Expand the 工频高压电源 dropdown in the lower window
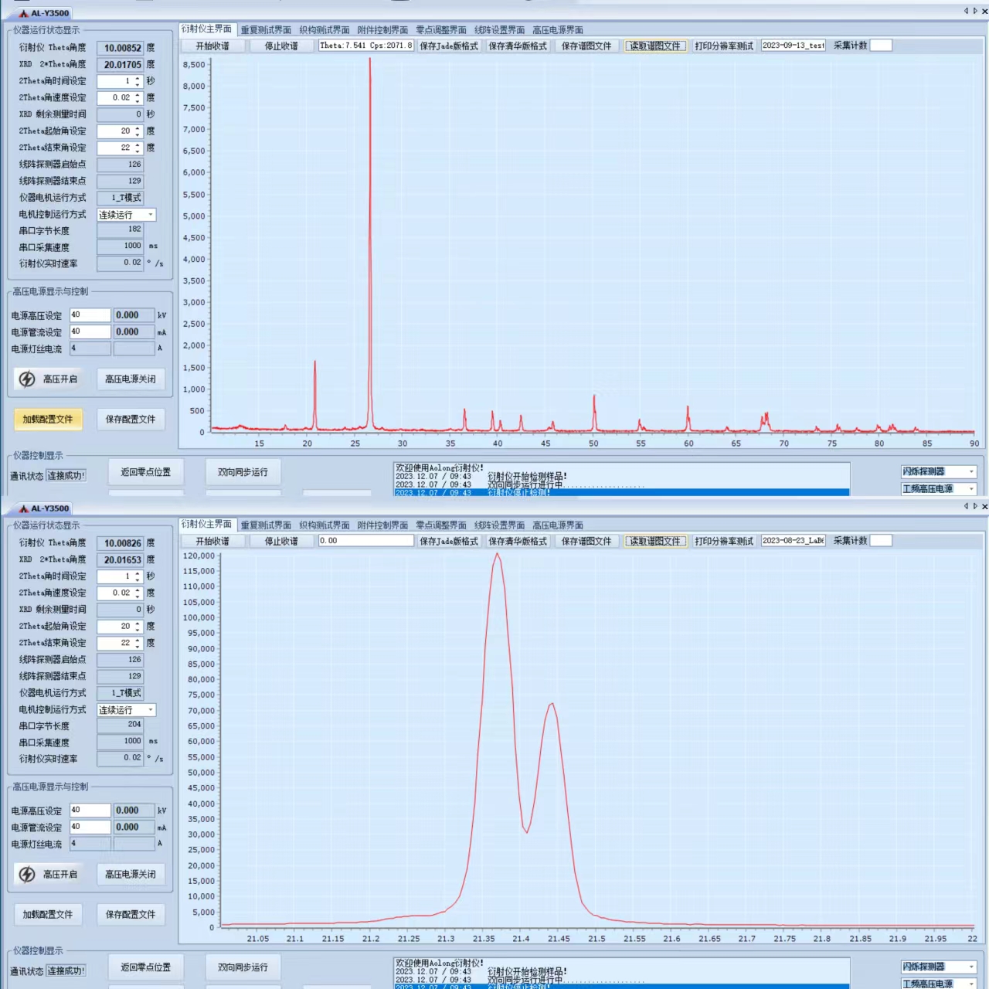Screen dimensions: 989x989 point(971,984)
